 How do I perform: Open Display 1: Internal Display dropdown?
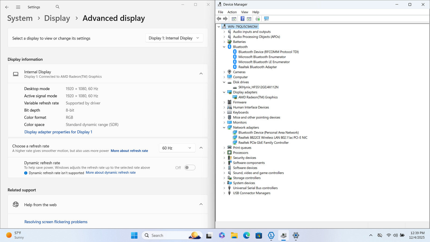174,38
